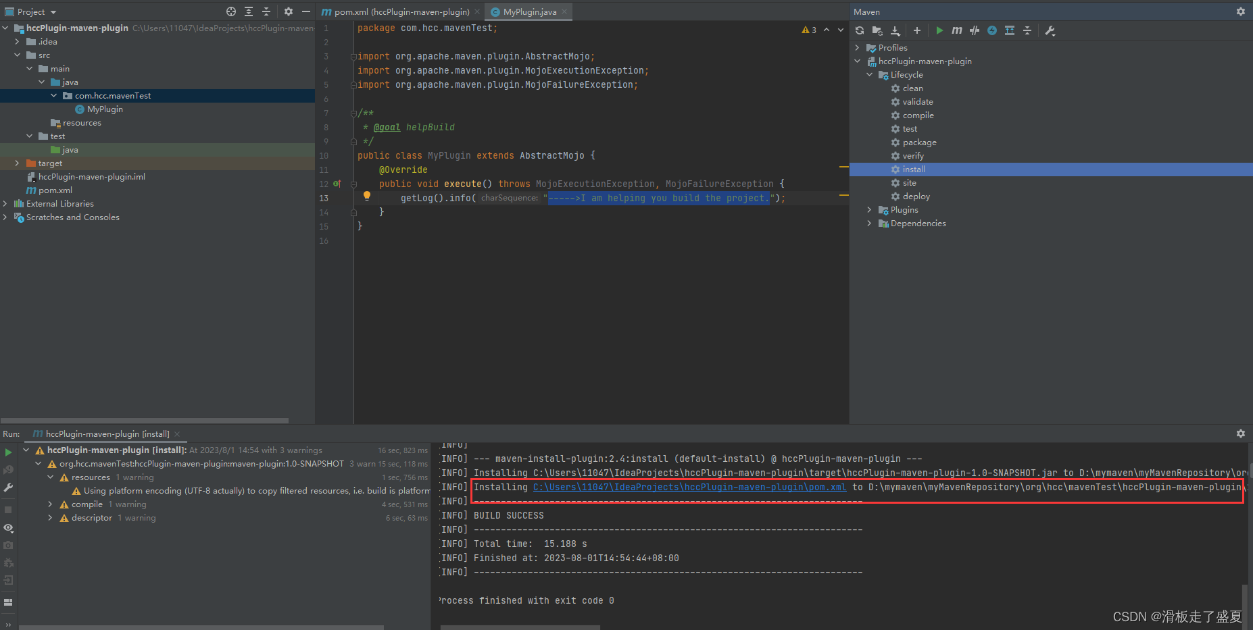This screenshot has width=1253, height=630.
Task: Download sources and documentation in Maven panel
Action: (896, 30)
